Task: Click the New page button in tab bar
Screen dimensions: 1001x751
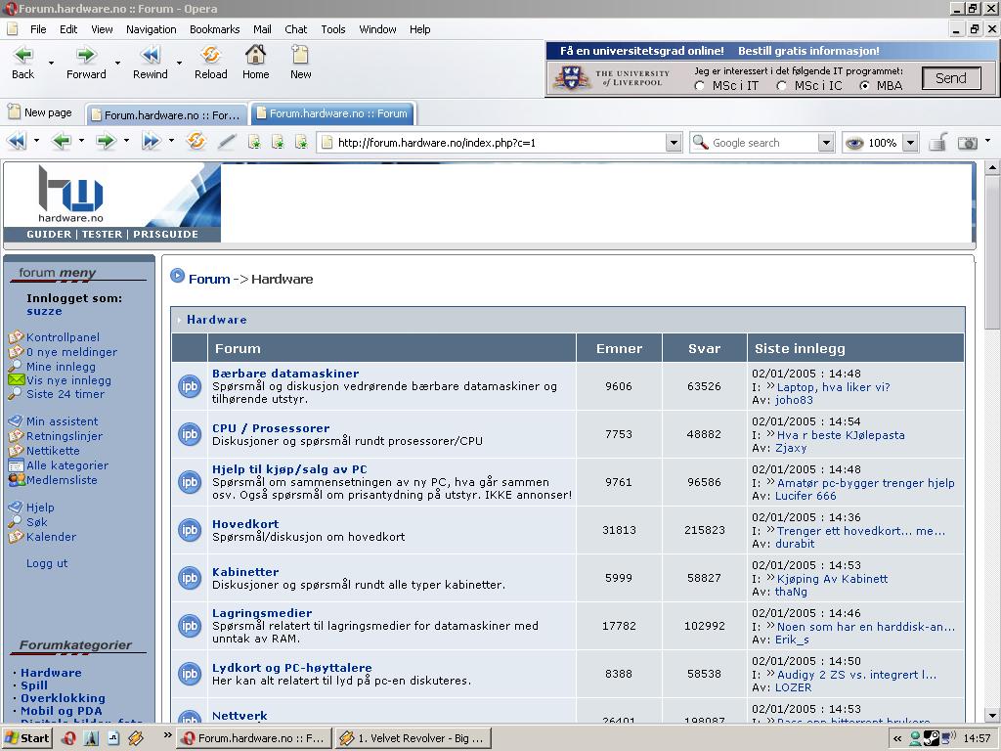Action: (x=39, y=112)
